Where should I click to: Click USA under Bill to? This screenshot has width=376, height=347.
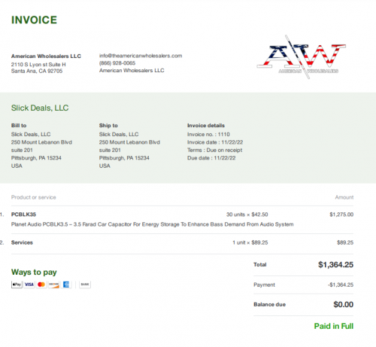(x=17, y=166)
